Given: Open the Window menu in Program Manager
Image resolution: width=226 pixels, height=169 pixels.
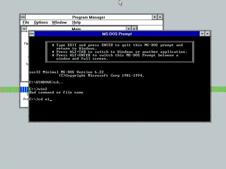Looking at the screenshot, I should 59,23.
